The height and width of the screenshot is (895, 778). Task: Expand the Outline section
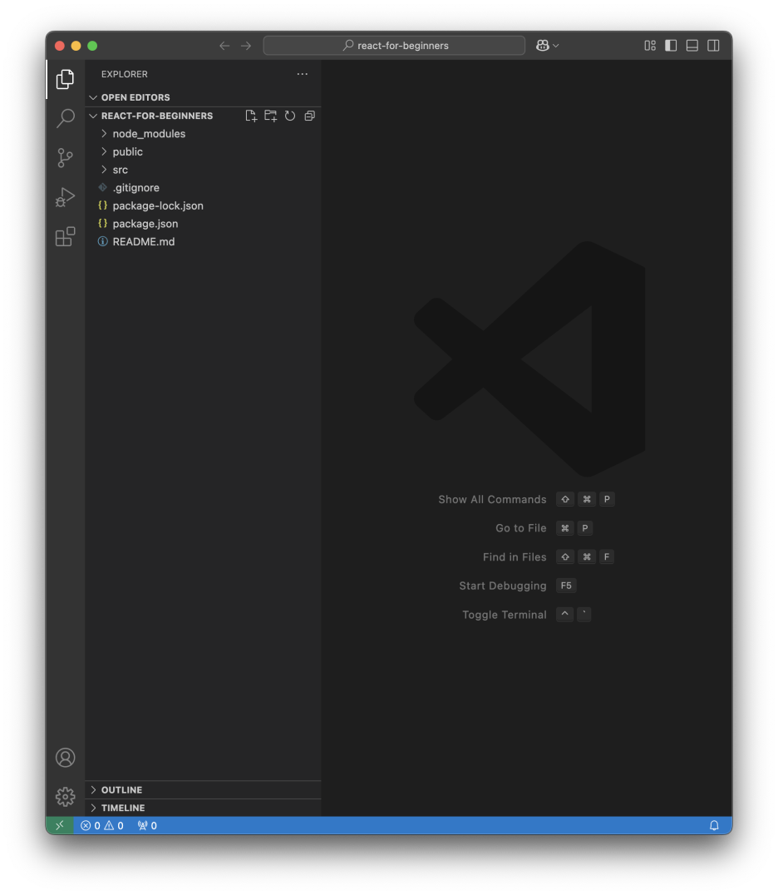click(203, 789)
